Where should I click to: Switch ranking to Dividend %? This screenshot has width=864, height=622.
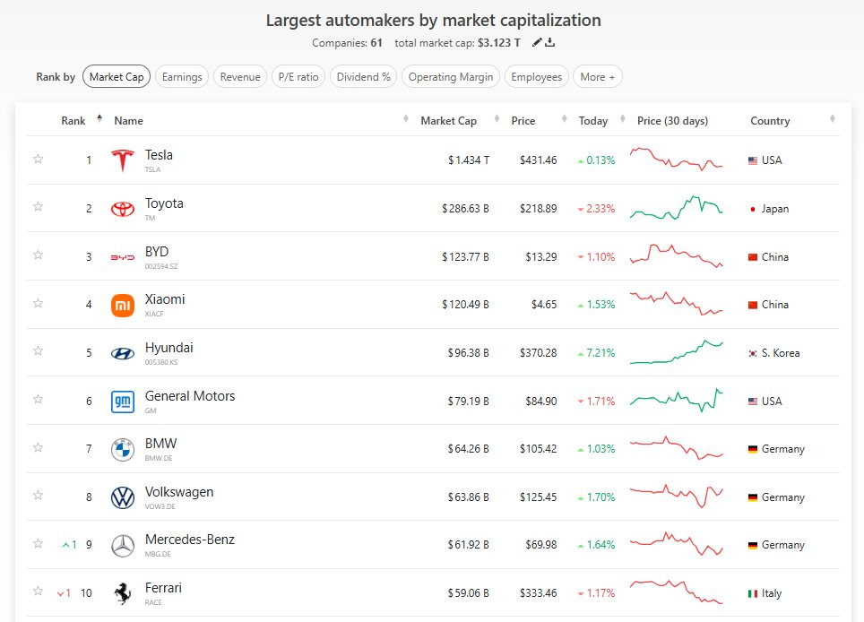tap(362, 77)
